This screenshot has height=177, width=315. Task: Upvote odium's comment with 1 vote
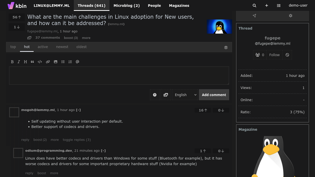point(203,151)
